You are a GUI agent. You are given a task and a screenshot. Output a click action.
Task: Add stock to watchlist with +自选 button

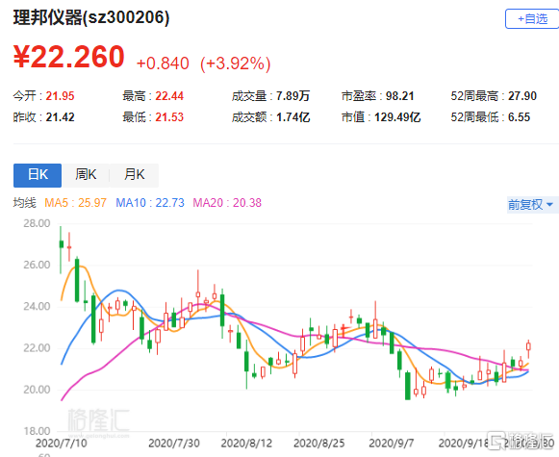coord(532,18)
